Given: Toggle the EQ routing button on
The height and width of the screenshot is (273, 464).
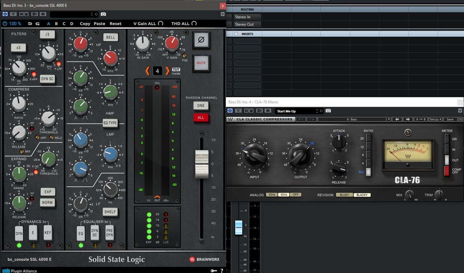Looking at the screenshot, I should point(81,233).
